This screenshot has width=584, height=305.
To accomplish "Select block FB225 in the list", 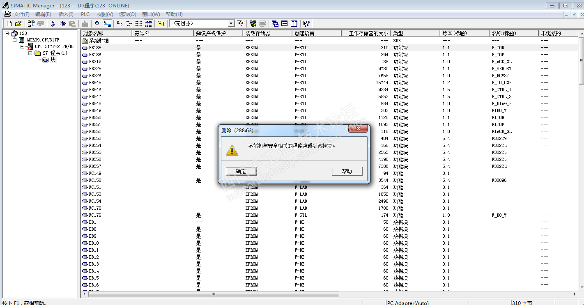I will click(95, 69).
